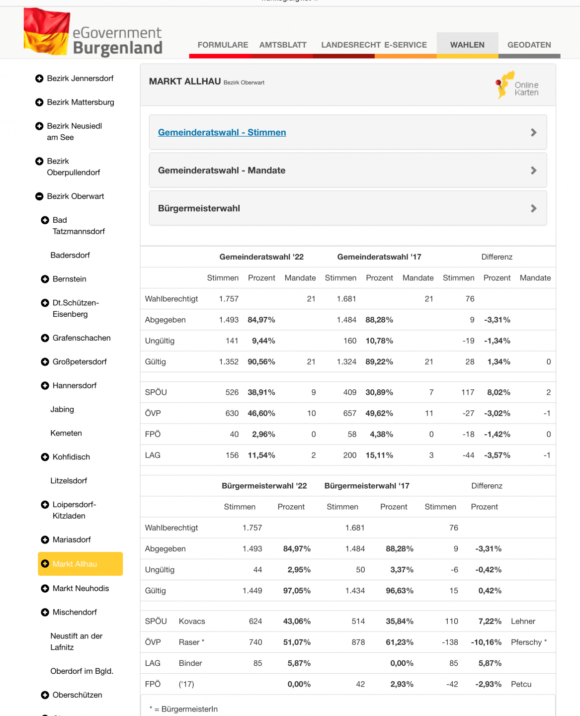Click candidate name Kovacs
The height and width of the screenshot is (716, 580).
(192, 622)
